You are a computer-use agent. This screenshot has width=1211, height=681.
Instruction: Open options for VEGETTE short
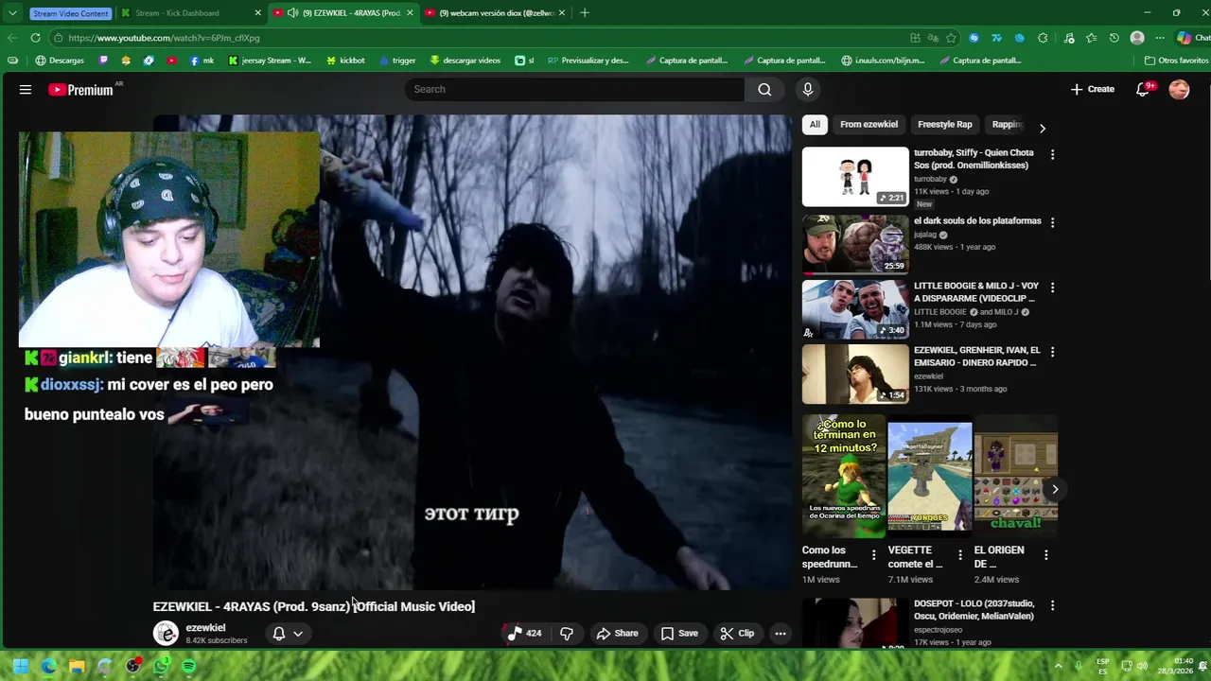[x=960, y=555]
